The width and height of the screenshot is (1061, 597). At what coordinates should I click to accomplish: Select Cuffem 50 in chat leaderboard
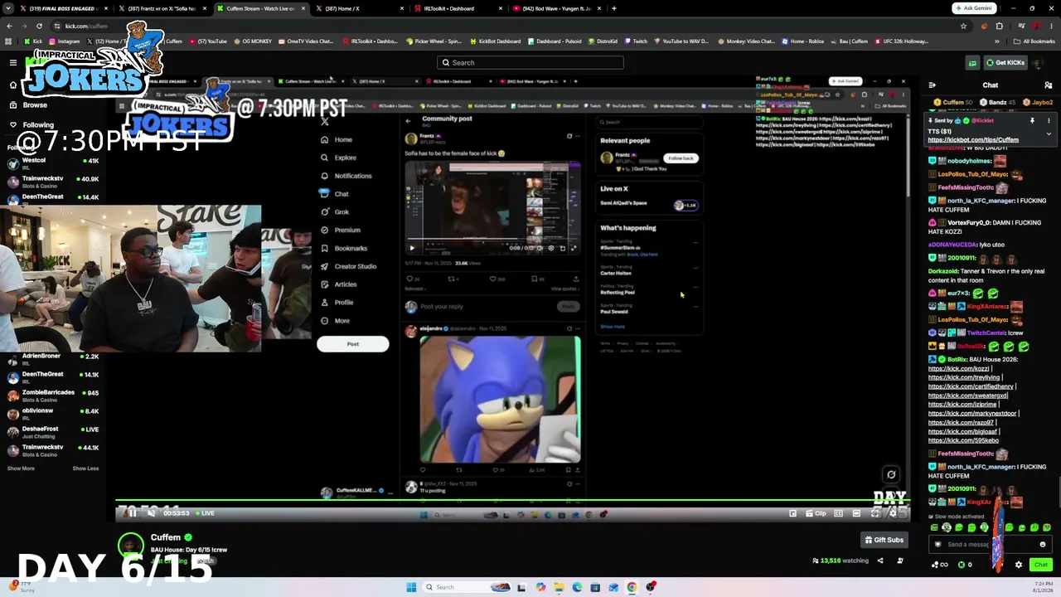953,102
